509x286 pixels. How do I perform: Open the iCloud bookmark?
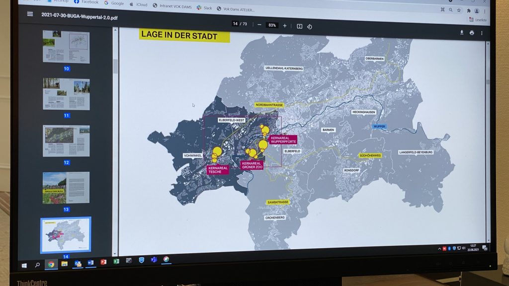pos(138,4)
